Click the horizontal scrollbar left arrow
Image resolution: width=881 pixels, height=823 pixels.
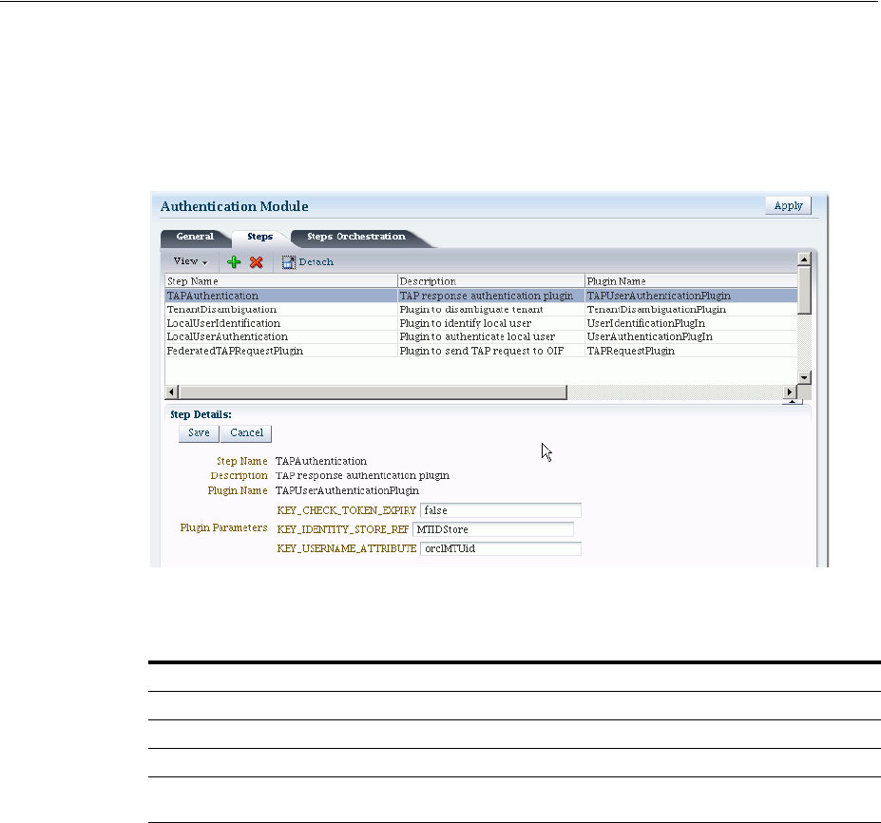tap(172, 392)
